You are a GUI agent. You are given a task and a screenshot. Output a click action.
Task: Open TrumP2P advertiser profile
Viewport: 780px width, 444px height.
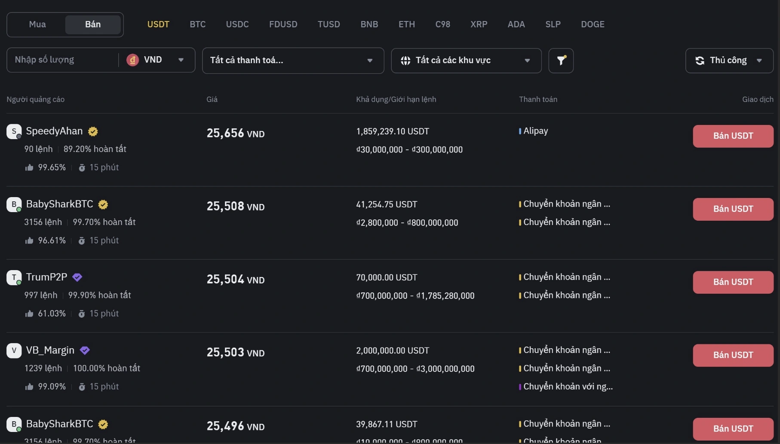[x=46, y=277]
